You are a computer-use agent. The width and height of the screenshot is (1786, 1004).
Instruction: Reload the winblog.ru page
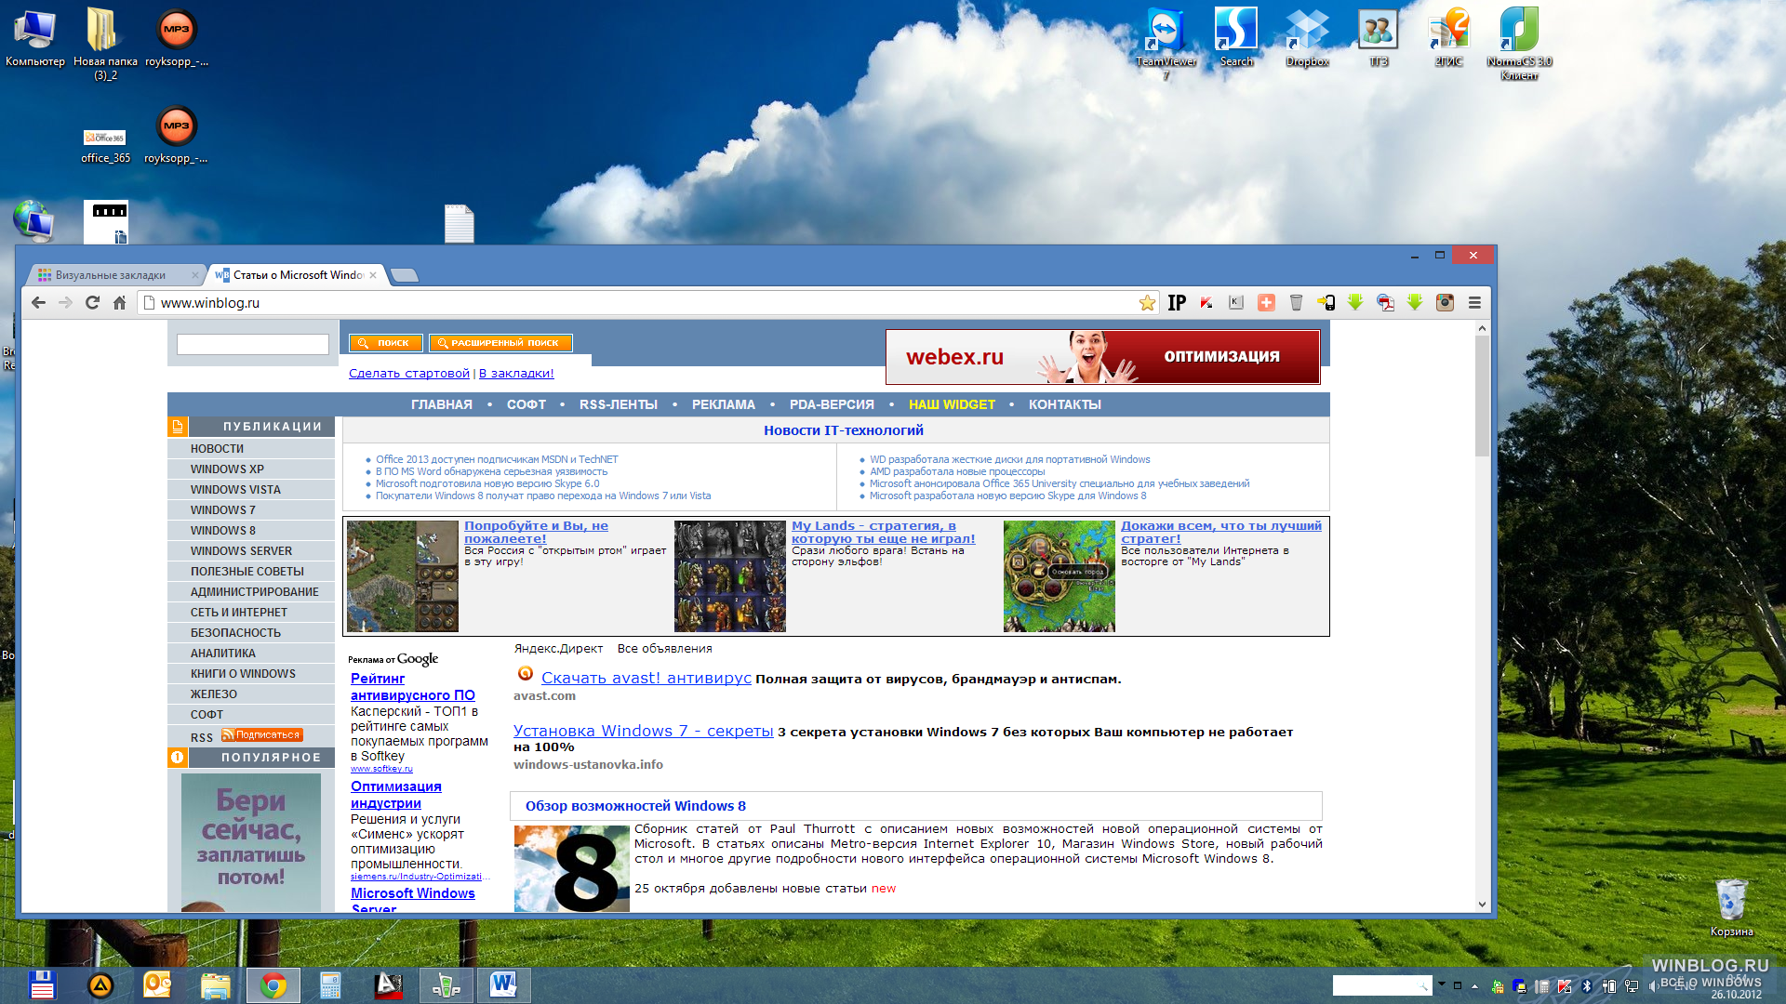pos(92,303)
